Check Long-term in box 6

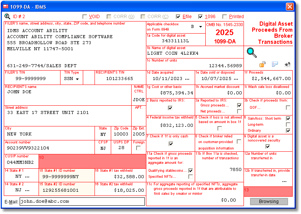click(288, 125)
